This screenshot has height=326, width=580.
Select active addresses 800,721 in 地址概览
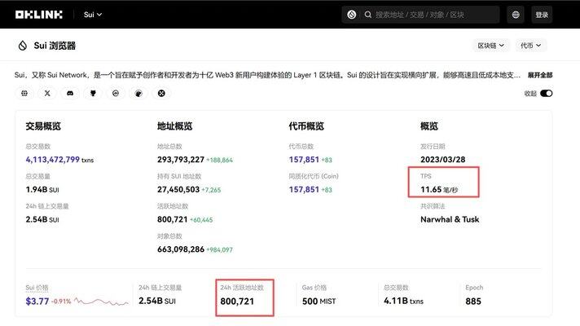(173, 219)
